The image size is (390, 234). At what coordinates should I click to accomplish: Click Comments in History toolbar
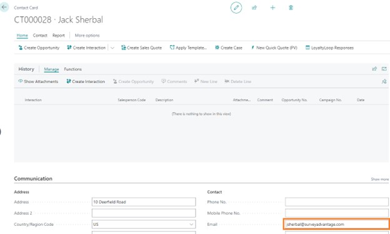point(174,81)
